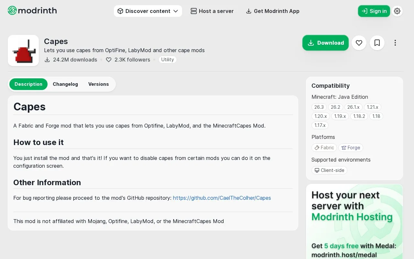Save project with bookmark icon

tap(377, 43)
